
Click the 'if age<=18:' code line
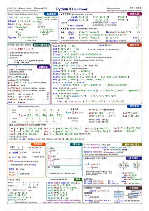pos(128,173)
